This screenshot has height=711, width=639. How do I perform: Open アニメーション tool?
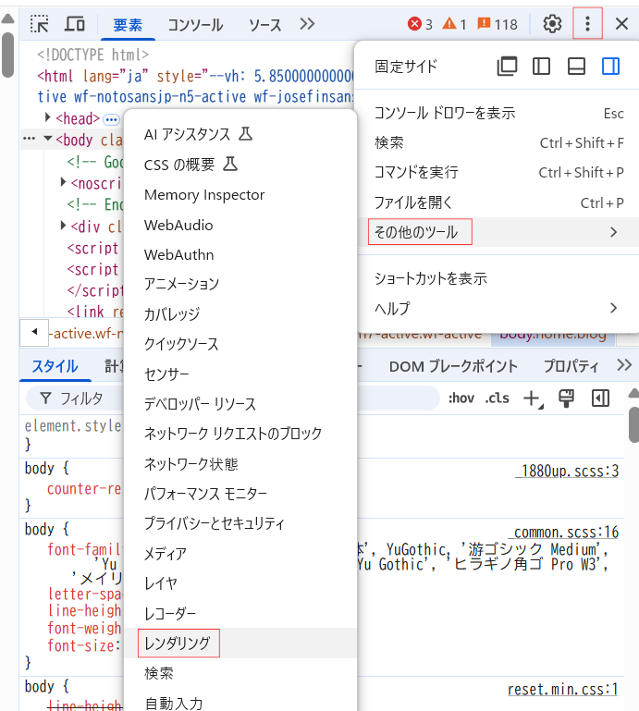coord(240,284)
